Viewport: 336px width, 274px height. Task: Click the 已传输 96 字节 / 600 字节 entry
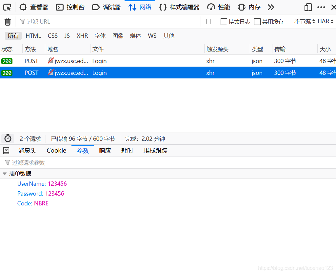(83, 139)
